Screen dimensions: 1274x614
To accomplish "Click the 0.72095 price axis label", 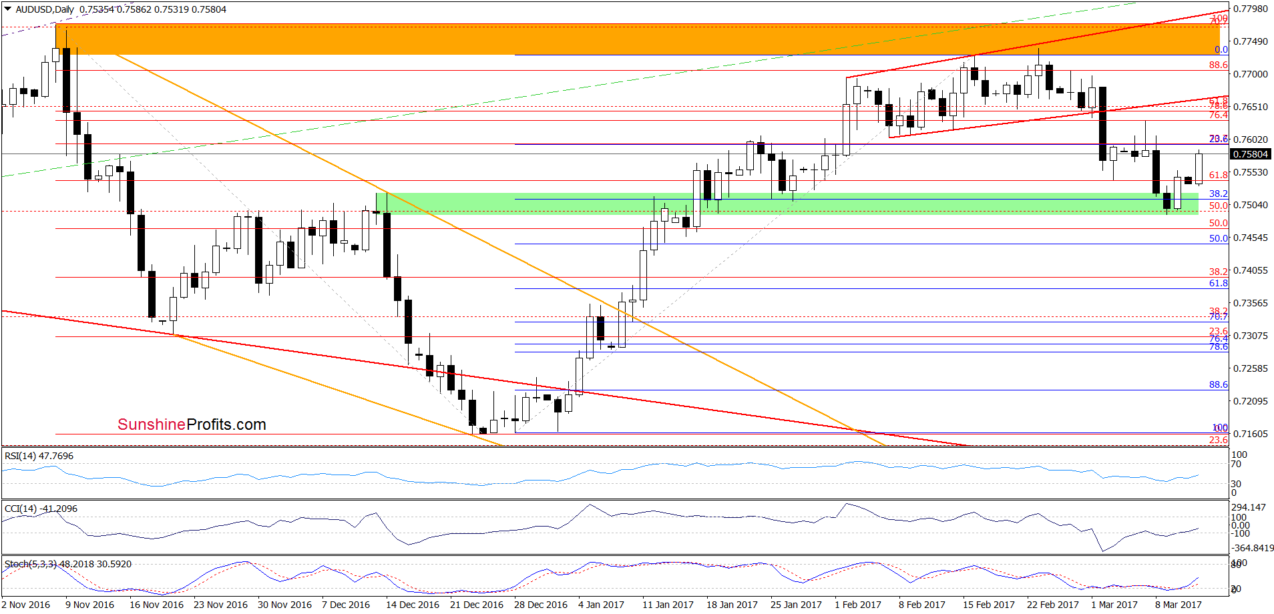I will pyautogui.click(x=1250, y=401).
